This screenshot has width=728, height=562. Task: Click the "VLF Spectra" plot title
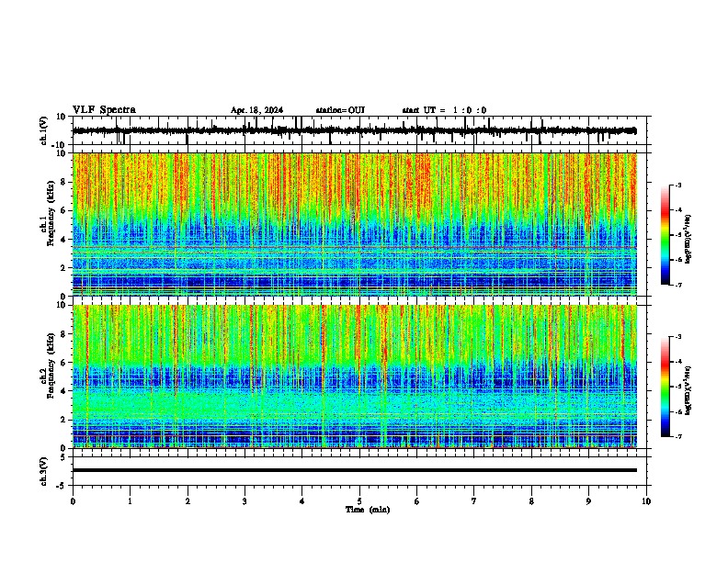coord(104,110)
